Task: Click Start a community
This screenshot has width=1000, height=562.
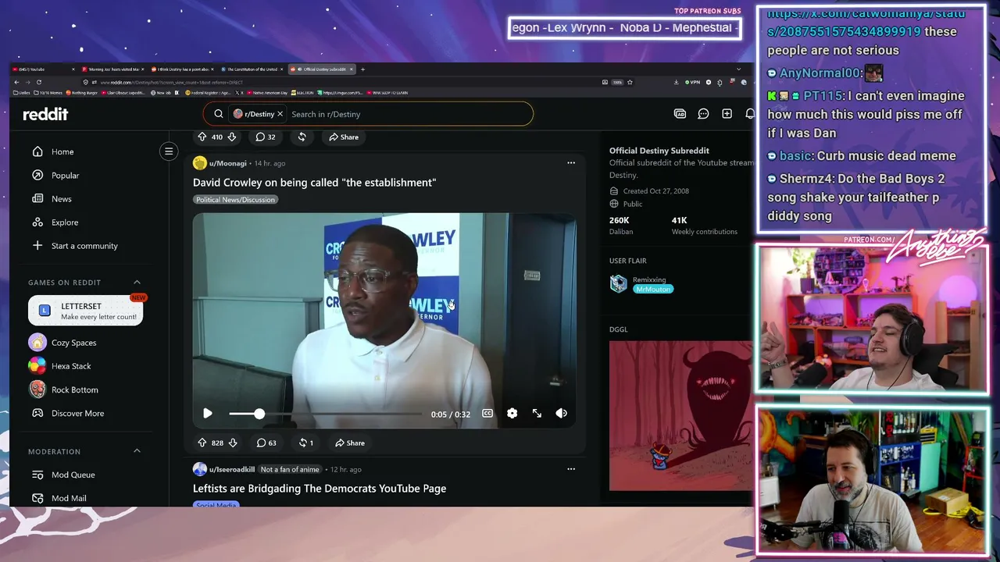Action: click(84, 246)
